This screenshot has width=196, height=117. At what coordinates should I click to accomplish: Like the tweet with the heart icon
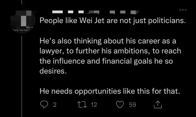coord(120,105)
